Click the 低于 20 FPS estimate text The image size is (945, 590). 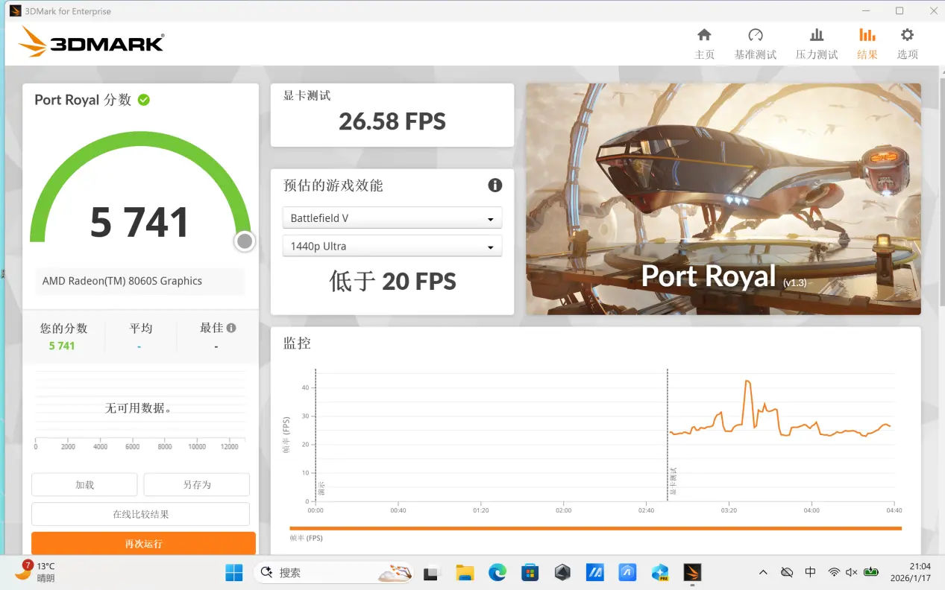[x=392, y=282]
